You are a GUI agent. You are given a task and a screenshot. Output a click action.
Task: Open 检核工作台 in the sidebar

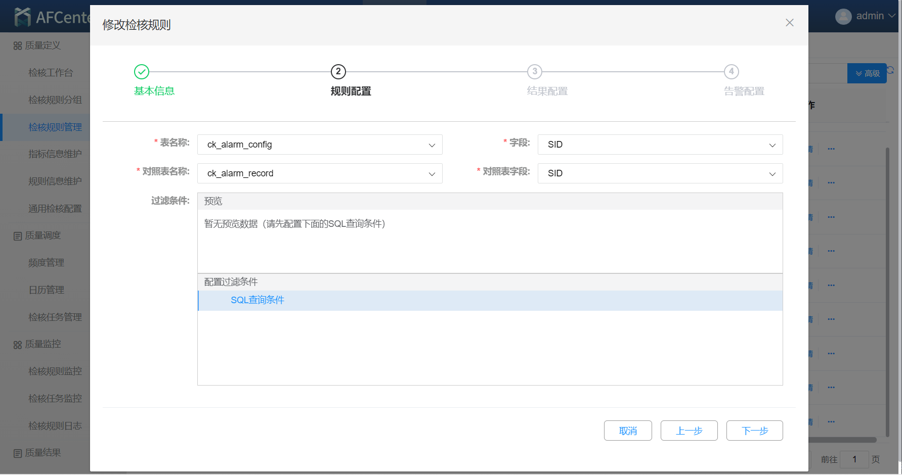[x=51, y=73]
